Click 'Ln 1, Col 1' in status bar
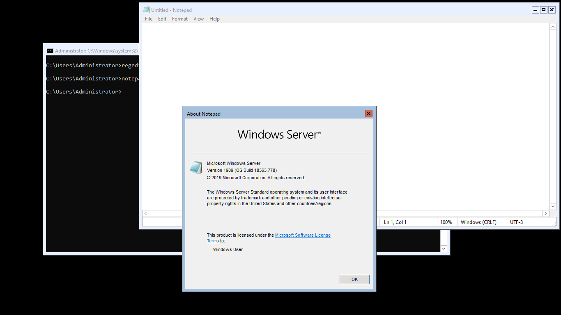Screen dimensions: 561x315 [395, 222]
